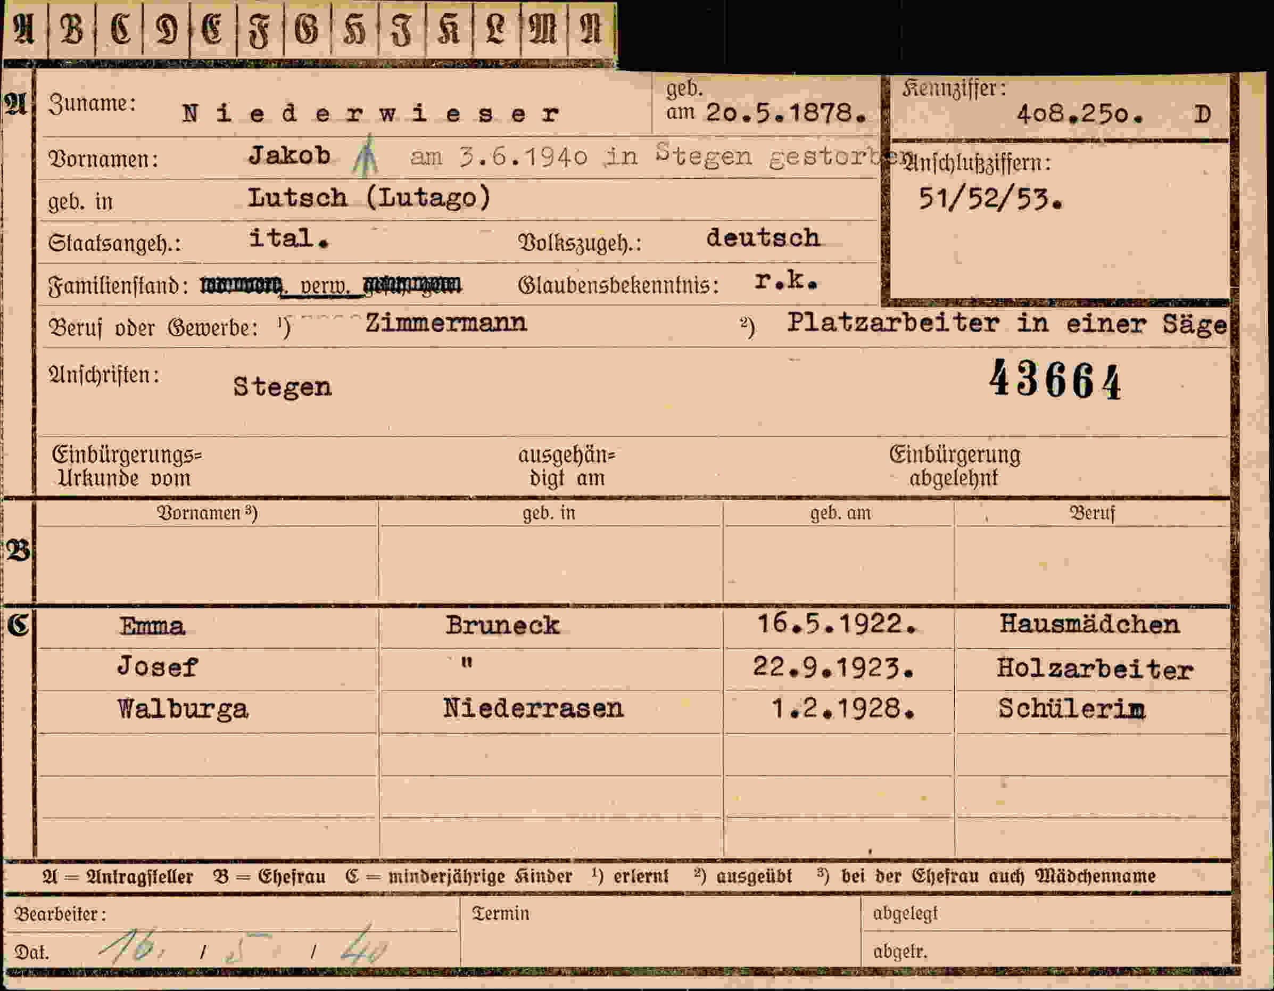Image resolution: width=1274 pixels, height=991 pixels.
Task: Click the abgelegt field label
Action: 905,913
